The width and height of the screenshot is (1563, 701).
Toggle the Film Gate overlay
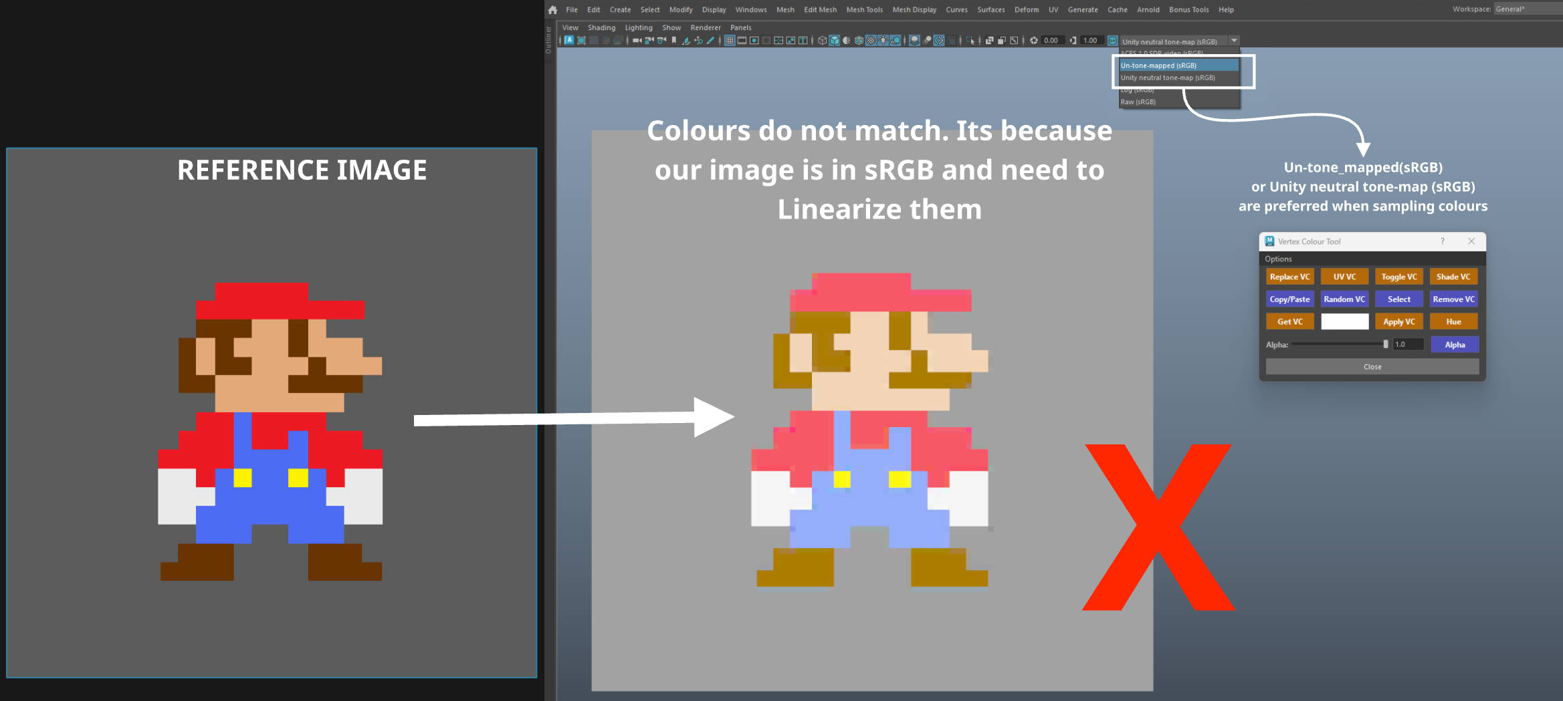[742, 41]
